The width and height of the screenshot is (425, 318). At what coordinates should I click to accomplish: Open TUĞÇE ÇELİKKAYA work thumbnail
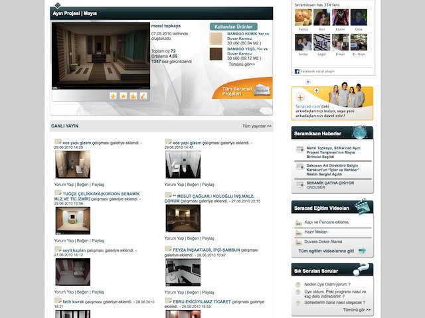pos(72,221)
